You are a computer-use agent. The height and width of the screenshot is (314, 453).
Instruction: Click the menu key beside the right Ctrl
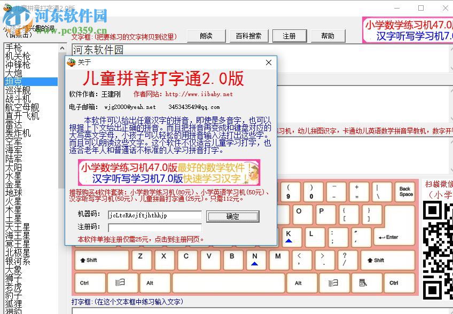(366, 282)
